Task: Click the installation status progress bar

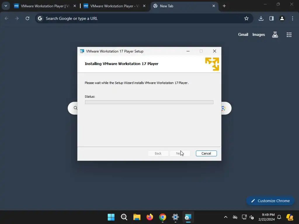Action: pos(149,102)
